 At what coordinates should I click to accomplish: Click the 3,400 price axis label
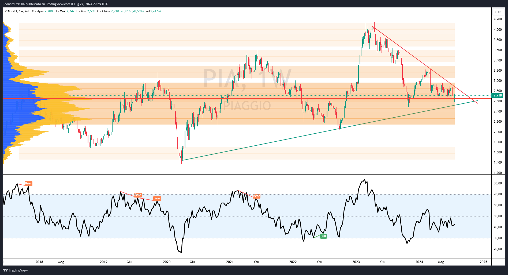pos(498,60)
